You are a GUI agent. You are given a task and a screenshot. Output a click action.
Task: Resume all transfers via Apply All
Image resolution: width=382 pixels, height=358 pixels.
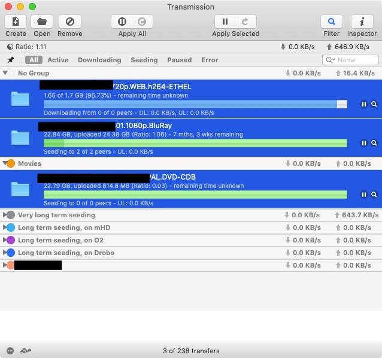[x=143, y=22]
